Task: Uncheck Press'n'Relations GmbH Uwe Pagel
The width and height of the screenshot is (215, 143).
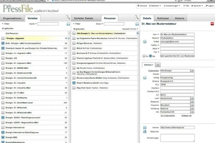Action: (x=74, y=83)
